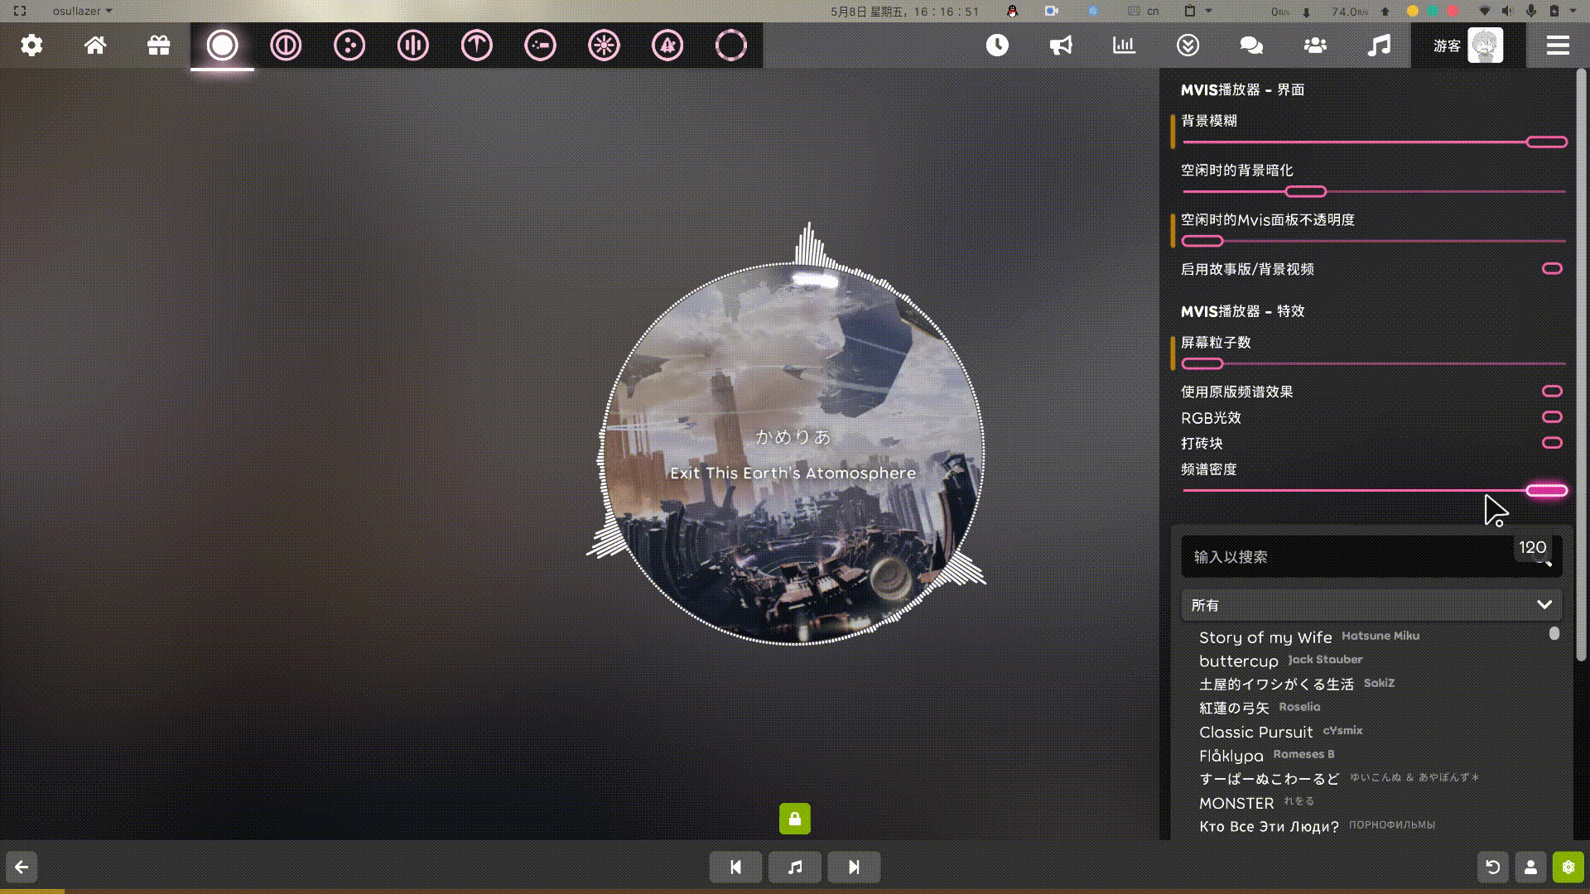Click the settings panel vertical scrollbar
This screenshot has width=1590, height=894.
1581,364
